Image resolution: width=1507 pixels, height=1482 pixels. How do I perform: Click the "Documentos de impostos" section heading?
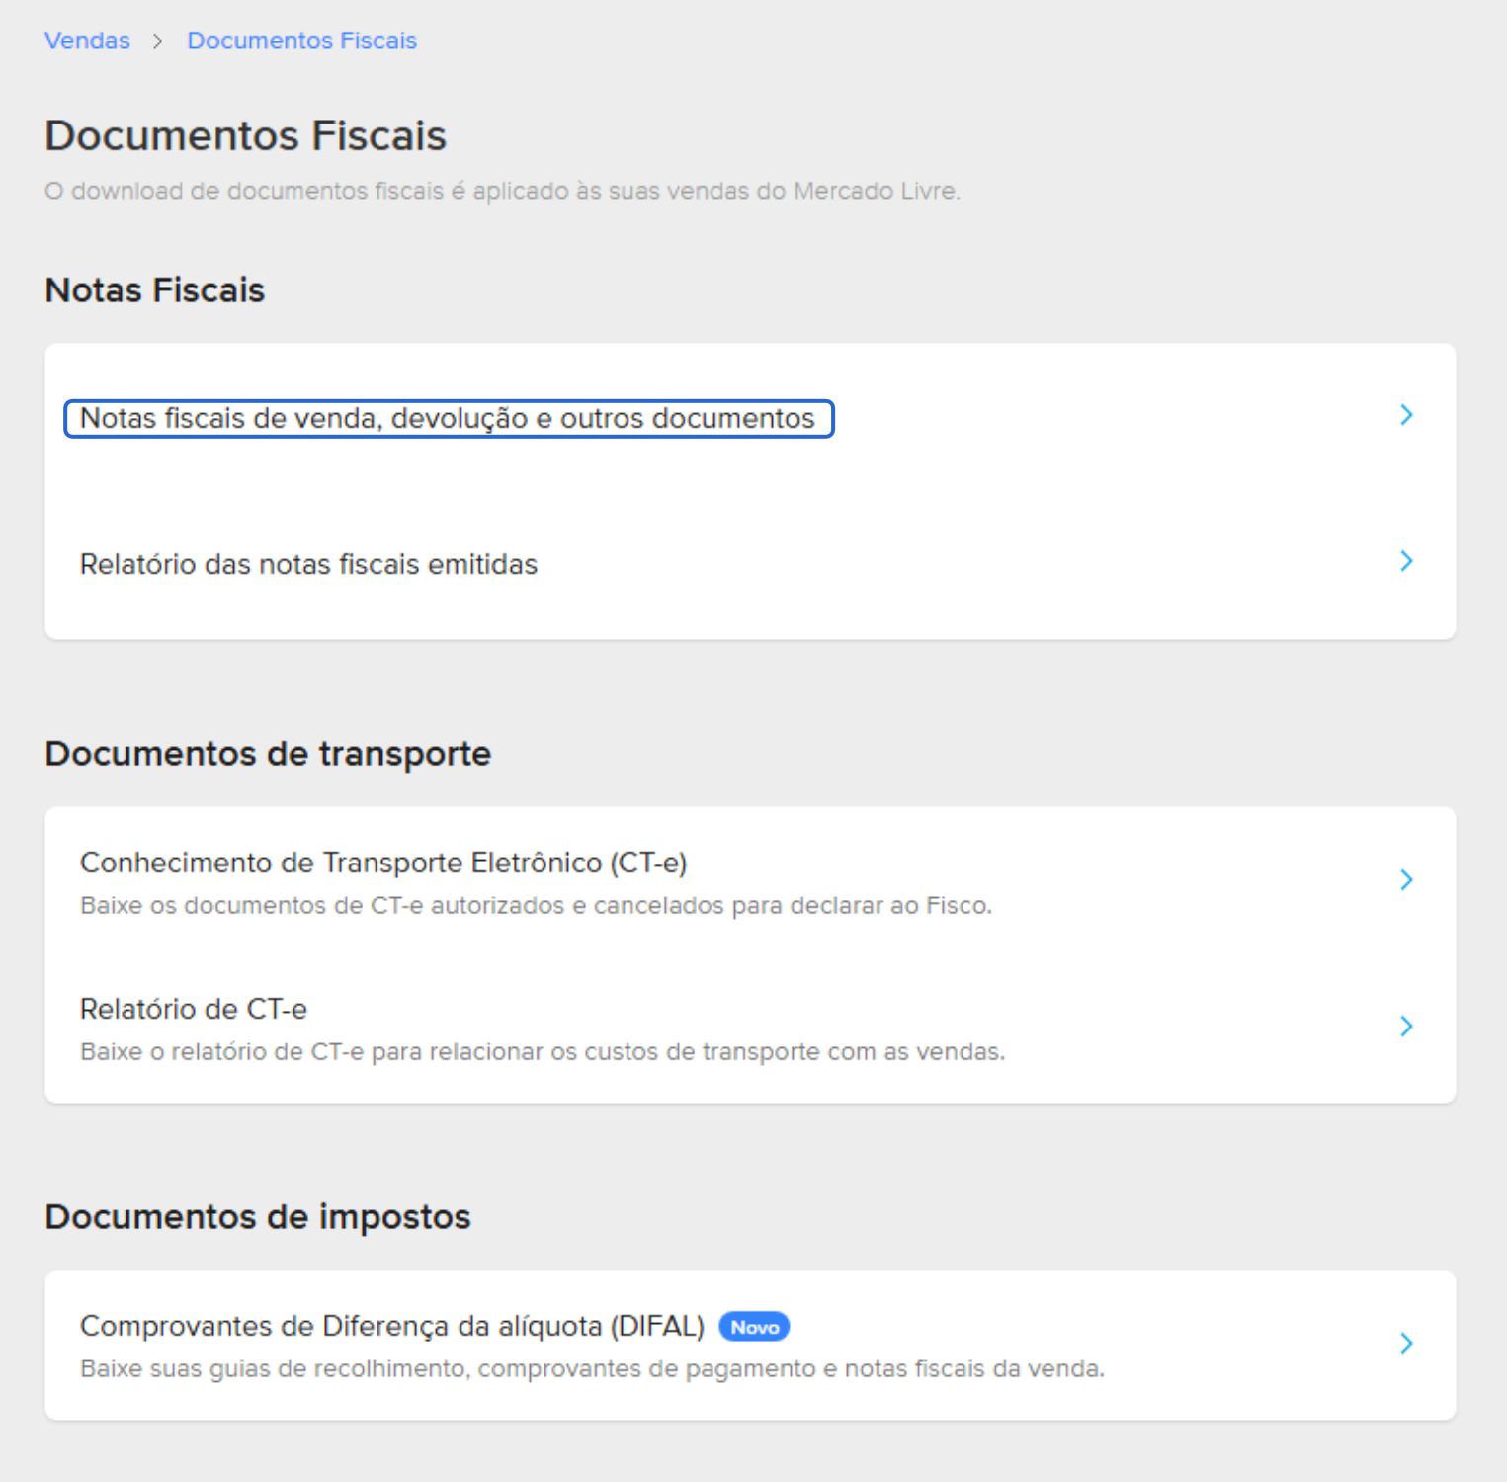pos(257,1216)
